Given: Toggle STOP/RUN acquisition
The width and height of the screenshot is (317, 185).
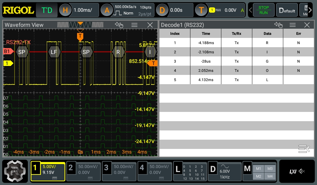Looking at the screenshot, I should tap(263, 10).
